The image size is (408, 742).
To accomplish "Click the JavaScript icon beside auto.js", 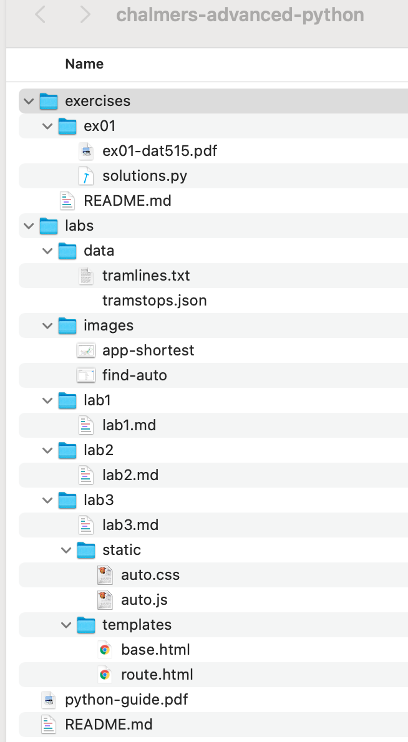I will (104, 600).
